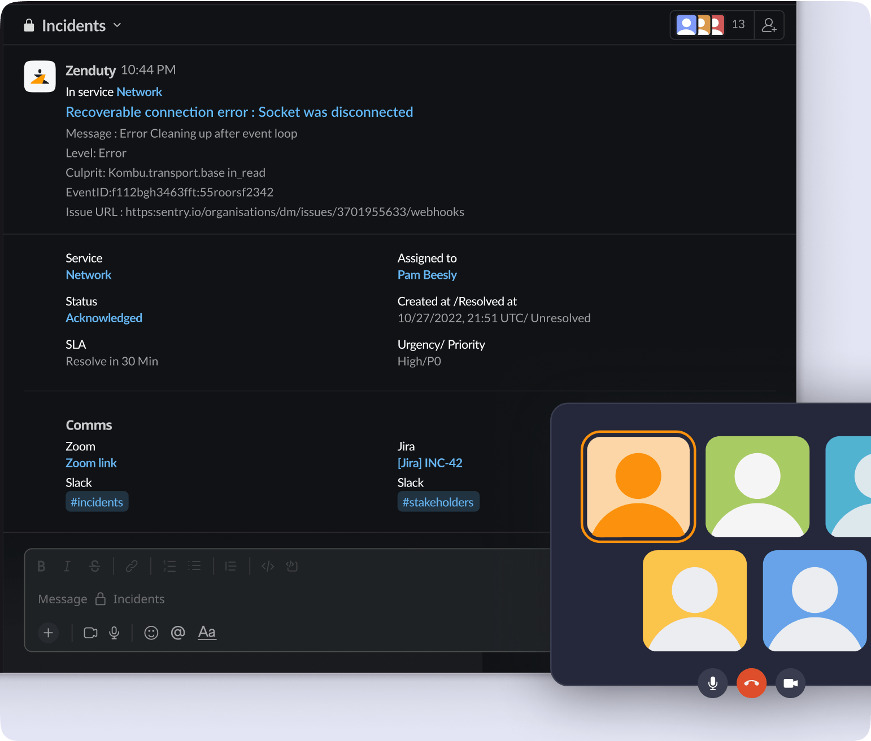Switch to the #stakeholders channel

pyautogui.click(x=438, y=502)
